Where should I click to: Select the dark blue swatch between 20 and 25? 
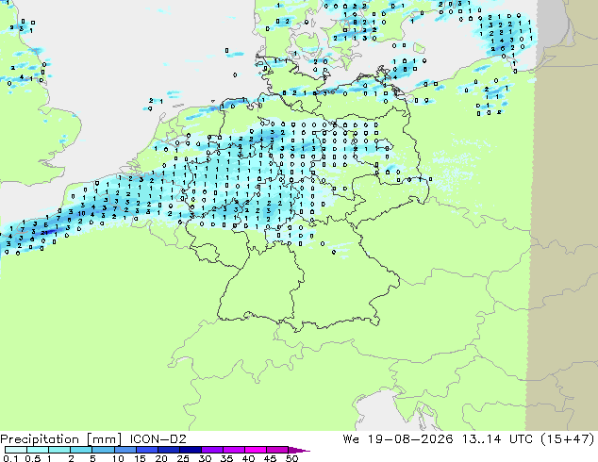[168, 450]
